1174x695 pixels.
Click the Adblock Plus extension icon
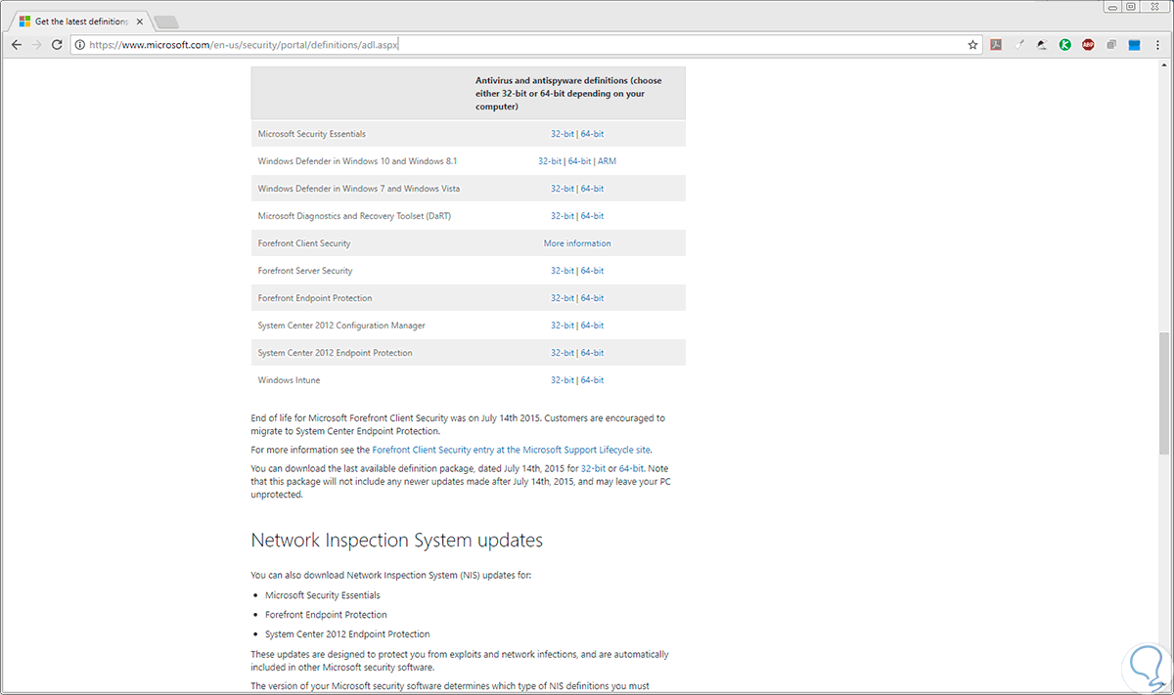pos(1088,45)
